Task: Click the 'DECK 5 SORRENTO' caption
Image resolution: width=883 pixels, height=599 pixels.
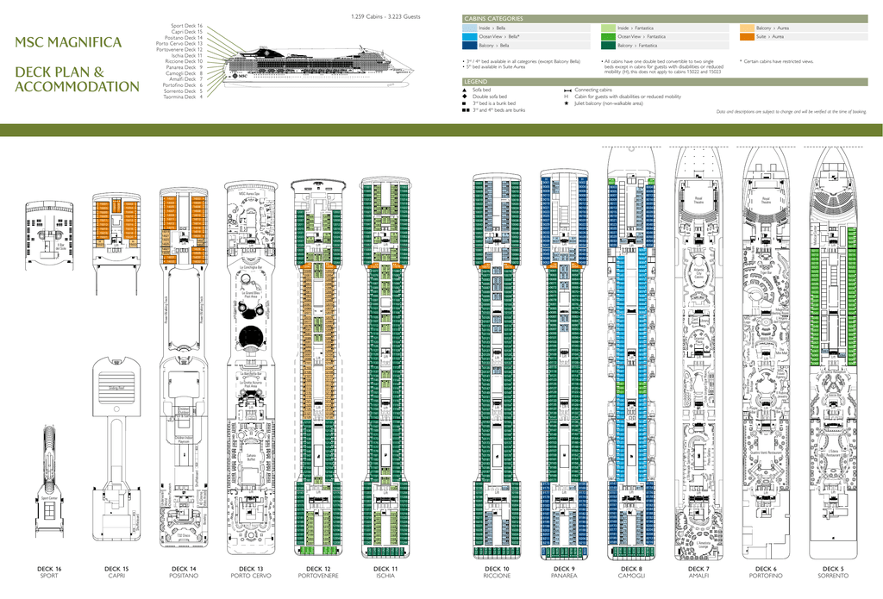Action: coord(833,572)
